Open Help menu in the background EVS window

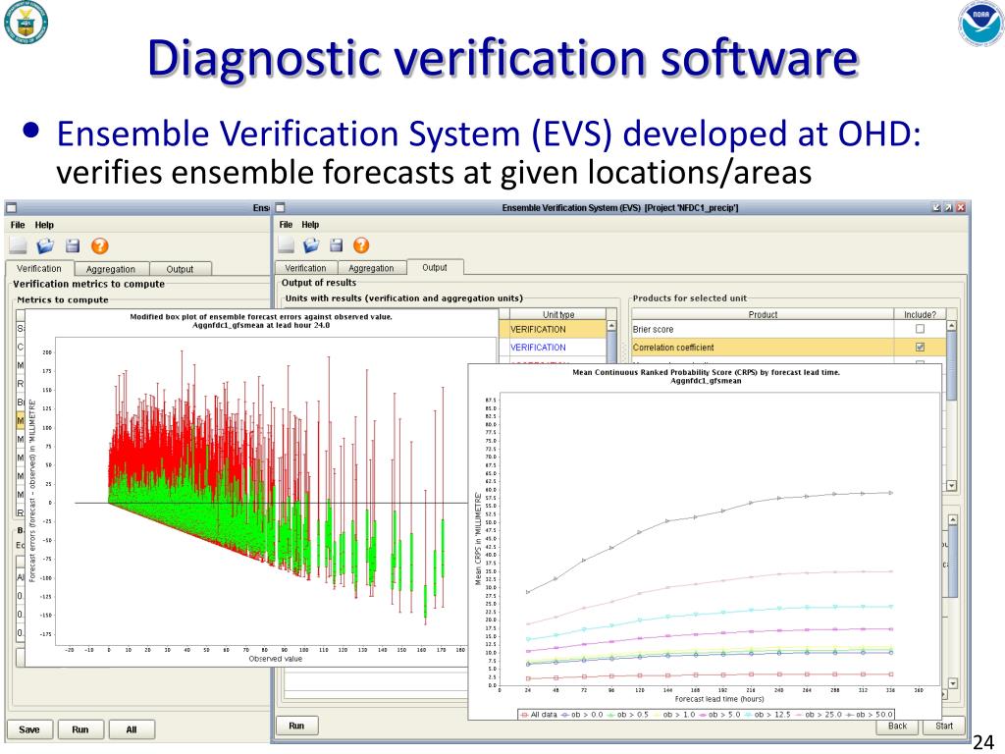pos(44,225)
